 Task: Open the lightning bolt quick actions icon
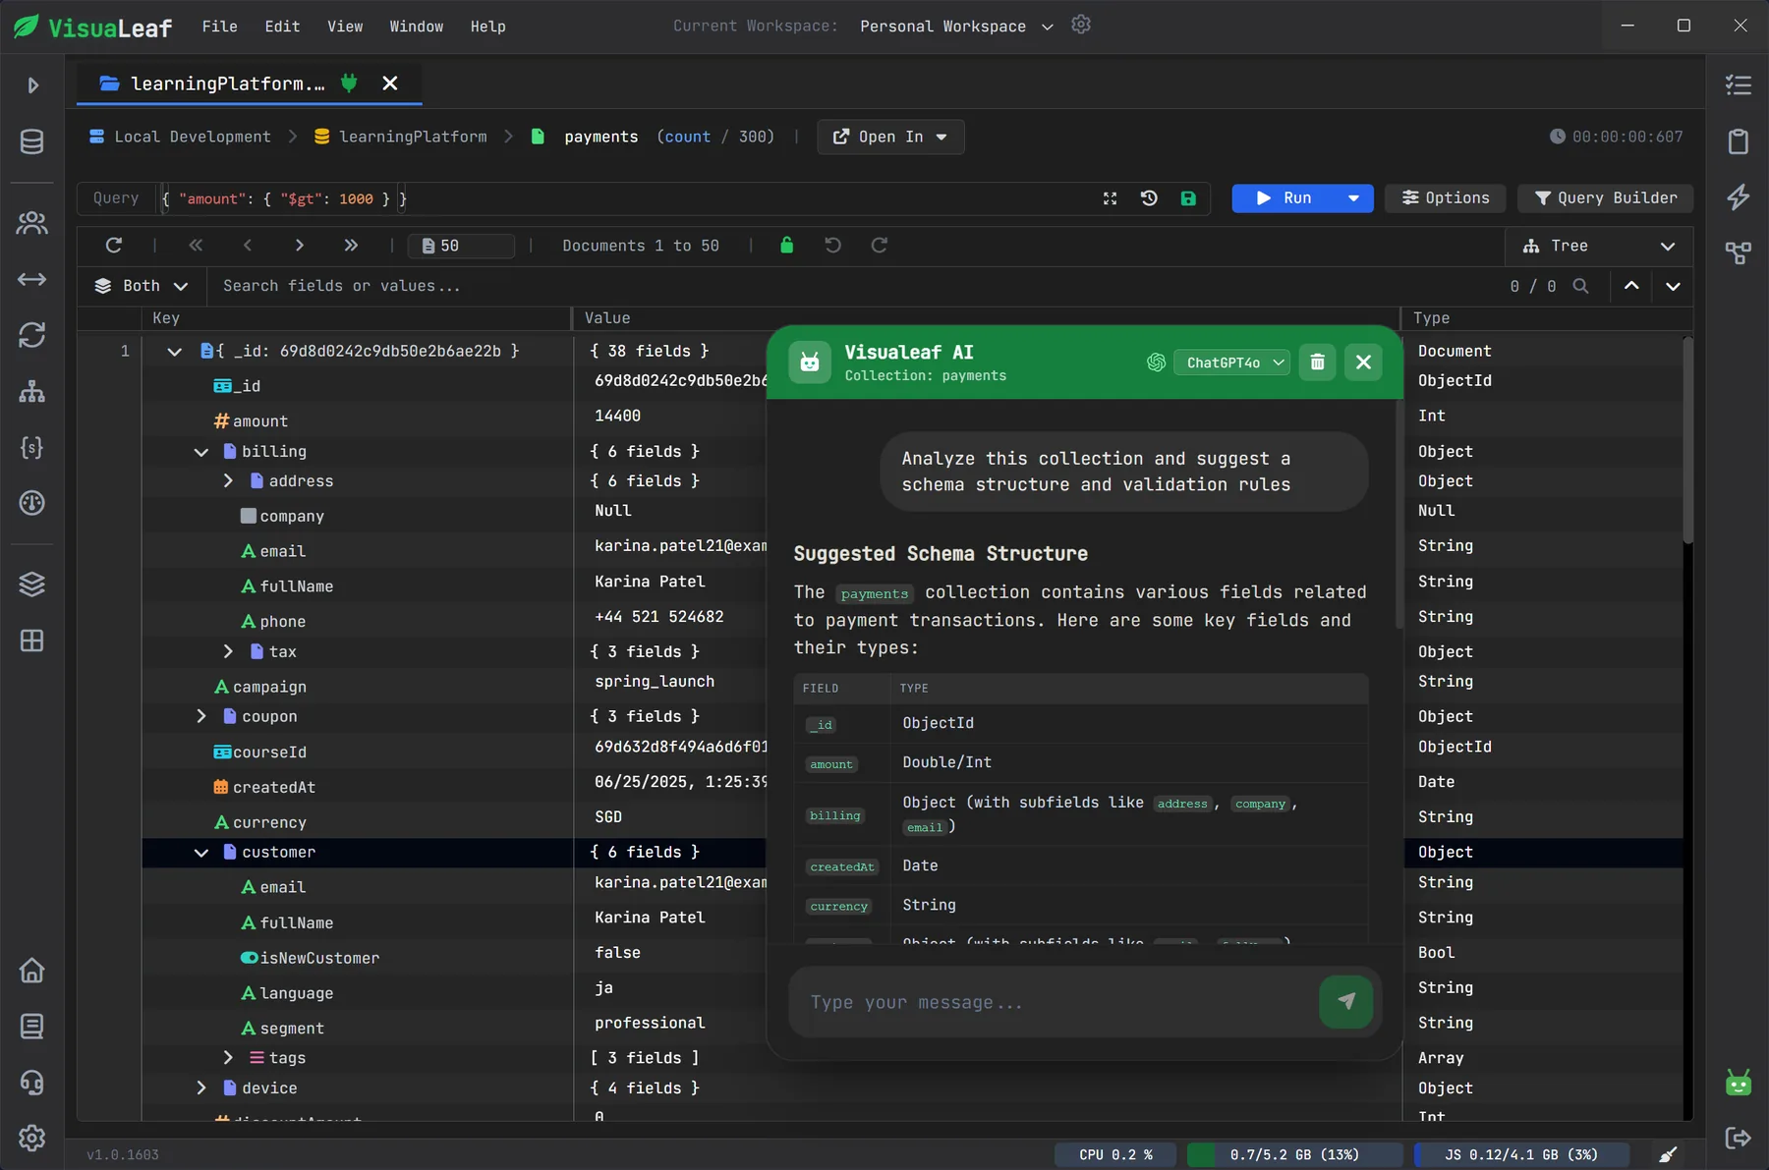coord(1738,197)
